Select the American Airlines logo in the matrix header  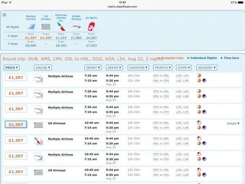(61, 27)
